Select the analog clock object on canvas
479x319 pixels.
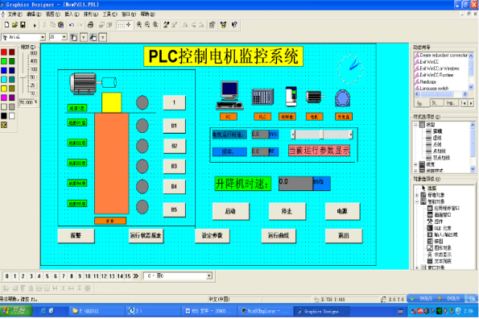(x=350, y=69)
